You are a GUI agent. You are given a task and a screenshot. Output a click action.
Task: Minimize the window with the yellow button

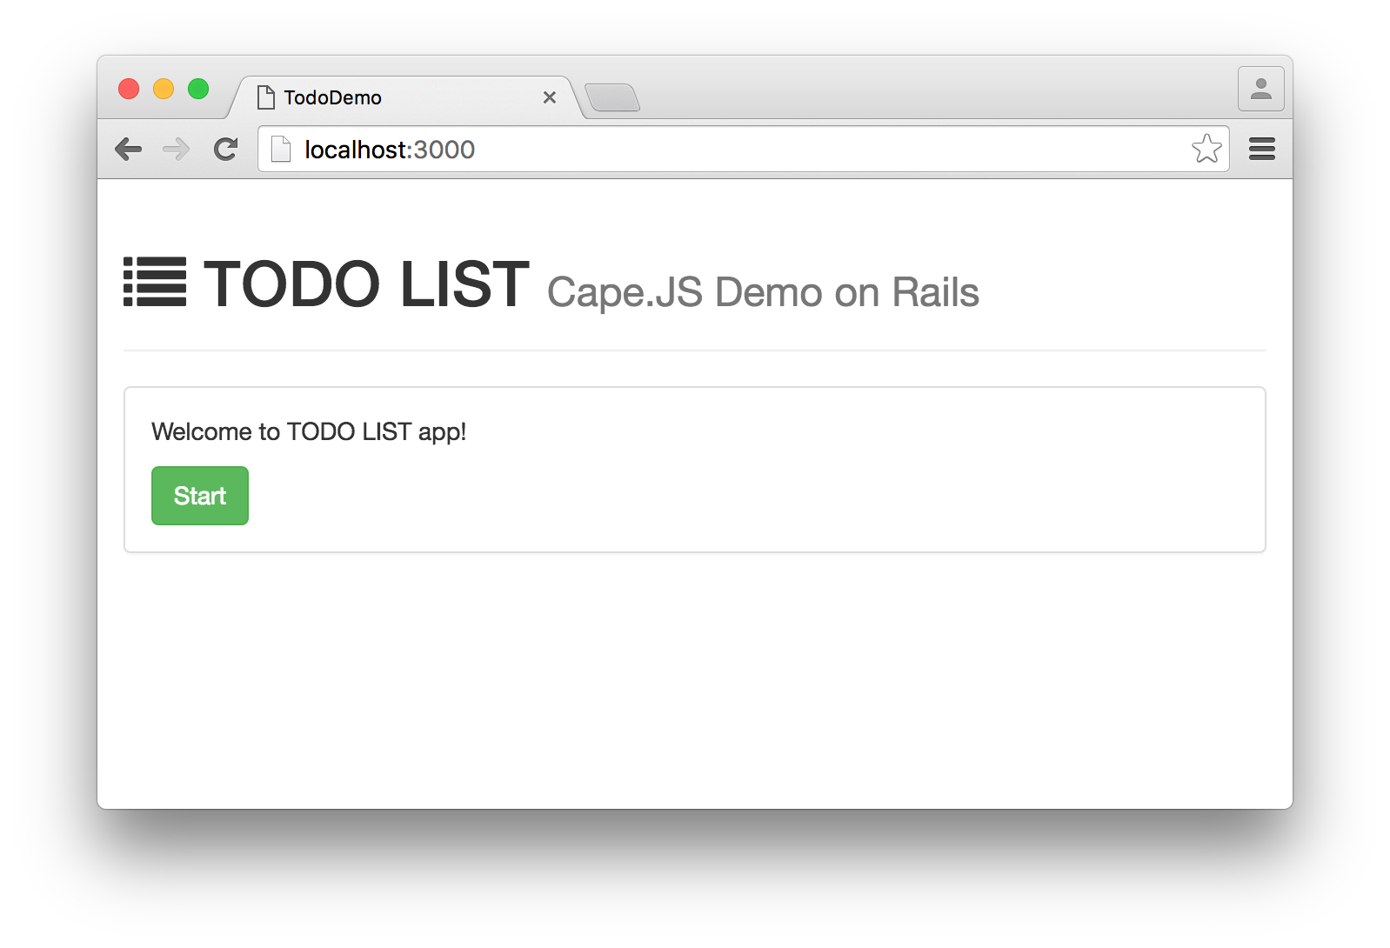[164, 89]
